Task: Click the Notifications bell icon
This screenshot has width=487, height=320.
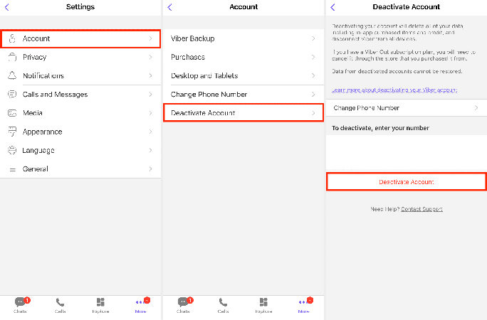Action: pos(12,75)
